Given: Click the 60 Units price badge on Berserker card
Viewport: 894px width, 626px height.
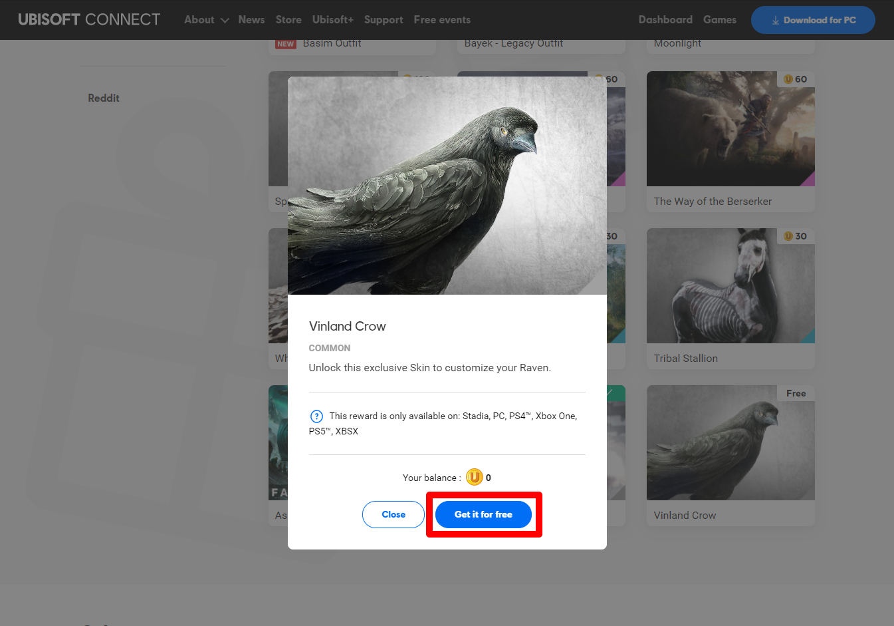Looking at the screenshot, I should point(796,79).
